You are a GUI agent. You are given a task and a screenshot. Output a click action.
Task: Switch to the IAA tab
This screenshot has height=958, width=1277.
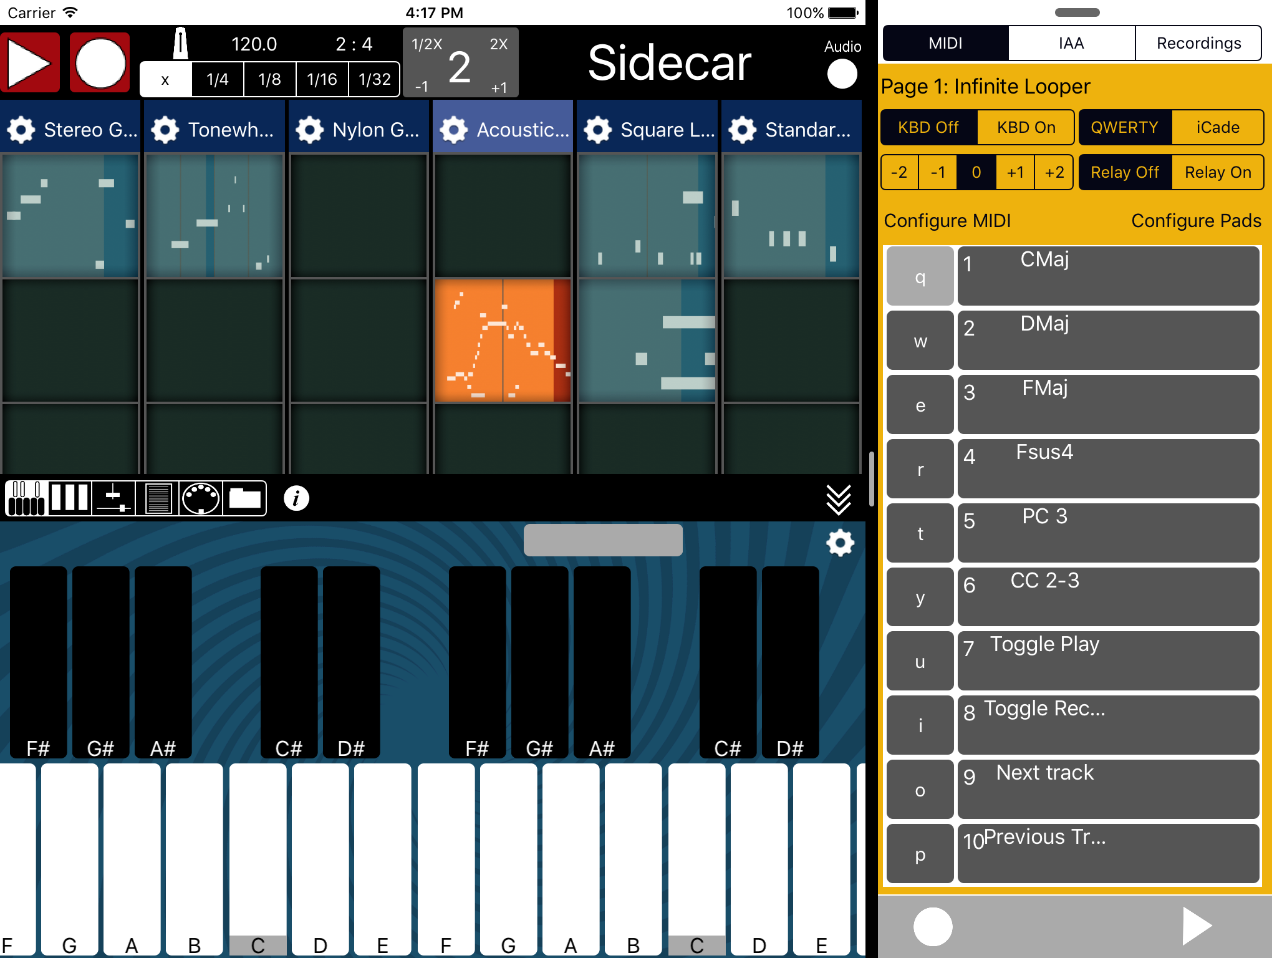point(1071,43)
